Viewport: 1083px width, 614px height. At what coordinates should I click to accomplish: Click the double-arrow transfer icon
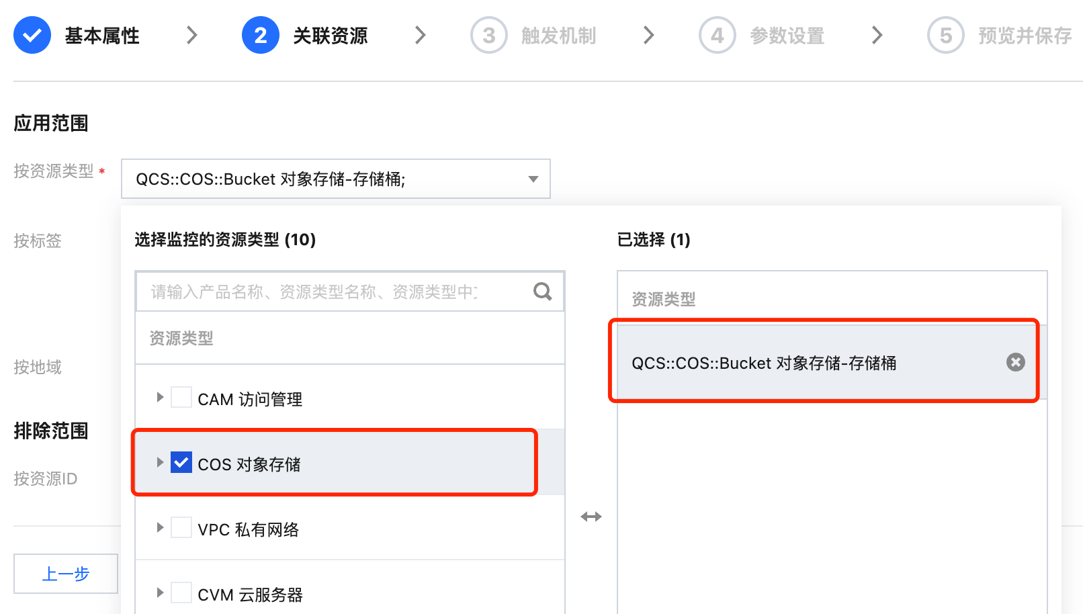(591, 517)
